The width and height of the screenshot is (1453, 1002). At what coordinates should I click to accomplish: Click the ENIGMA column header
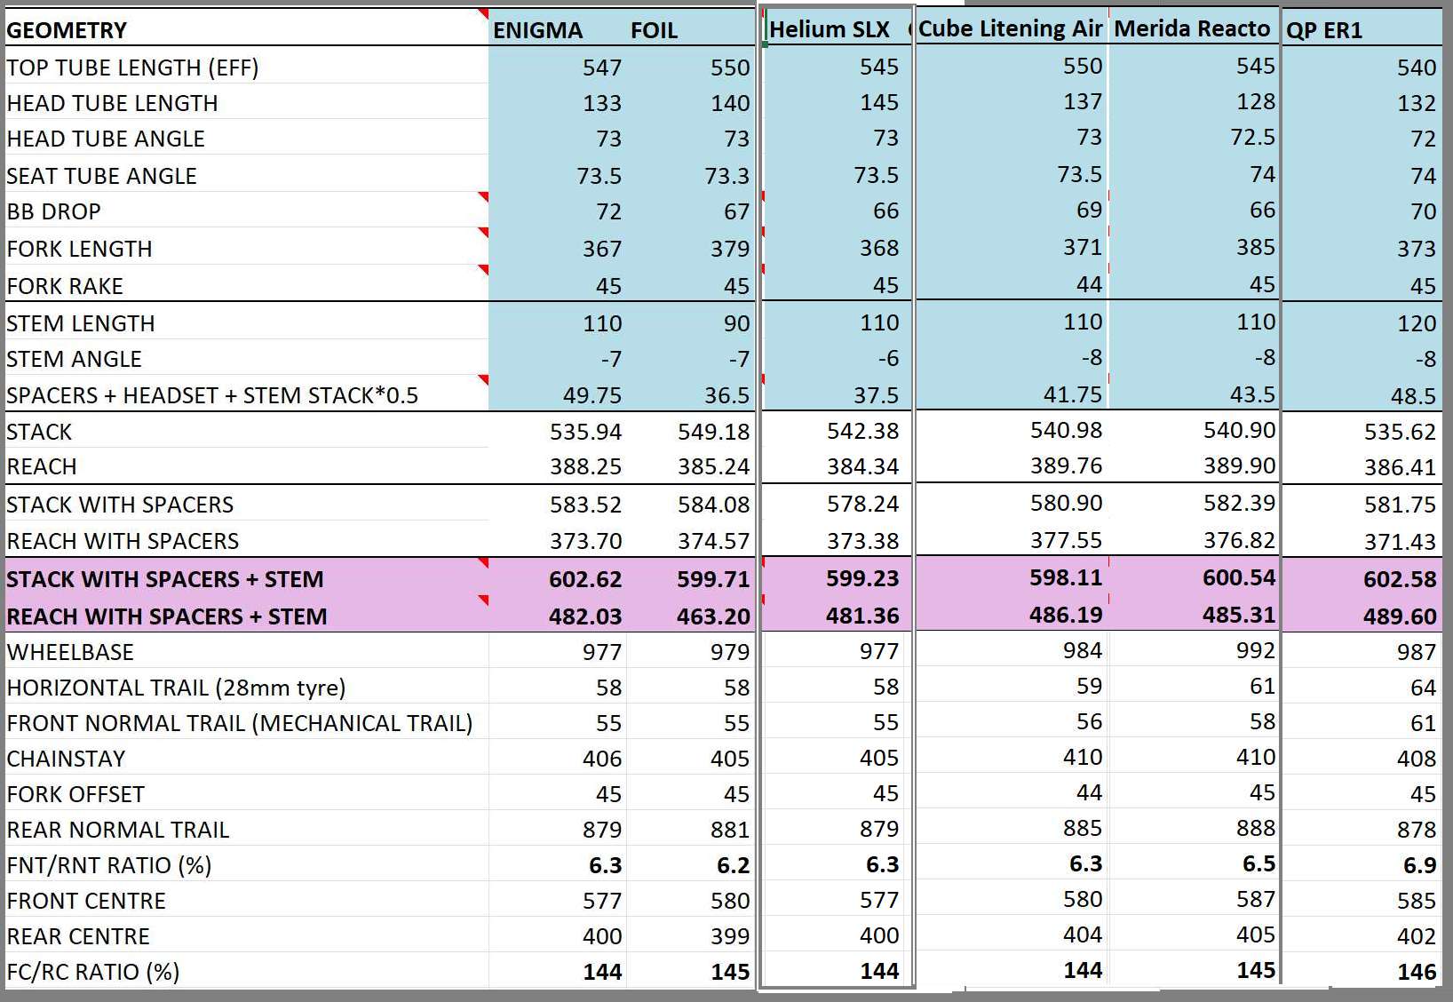[537, 30]
